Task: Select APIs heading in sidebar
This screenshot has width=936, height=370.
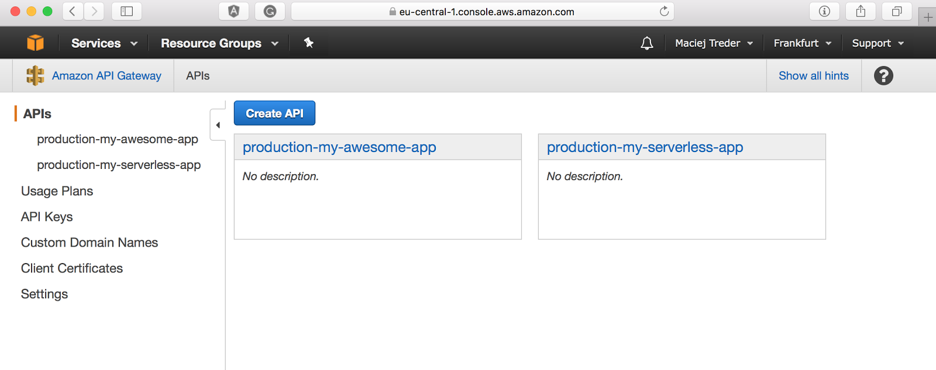Action: [37, 113]
